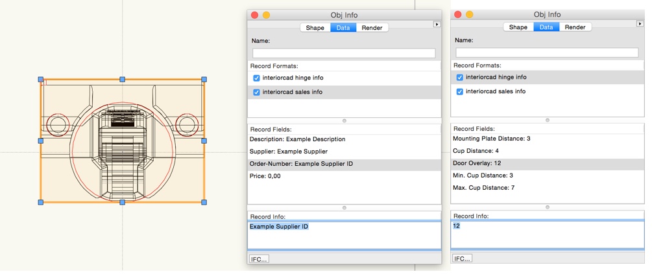Switch to Render tab in right Obj Info
Screen dimensions: 652x274
pos(575,27)
